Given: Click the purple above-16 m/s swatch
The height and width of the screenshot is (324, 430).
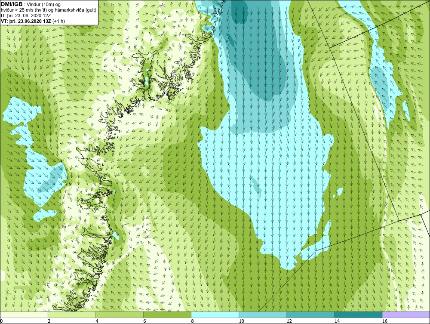Looking at the screenshot, I should pos(406,315).
